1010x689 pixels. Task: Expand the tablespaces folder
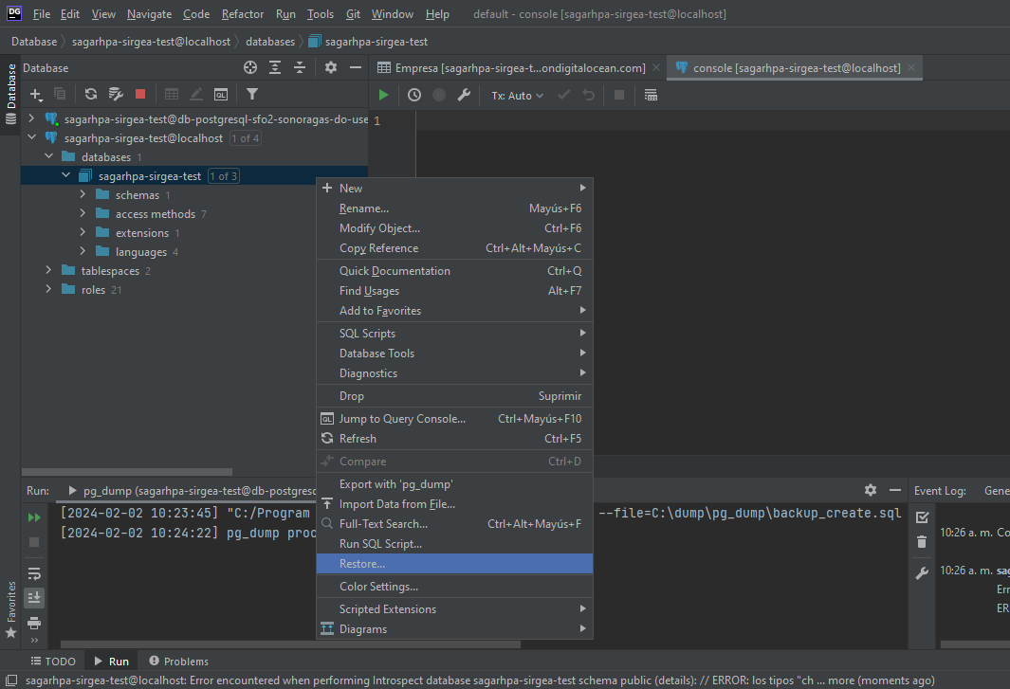point(49,270)
